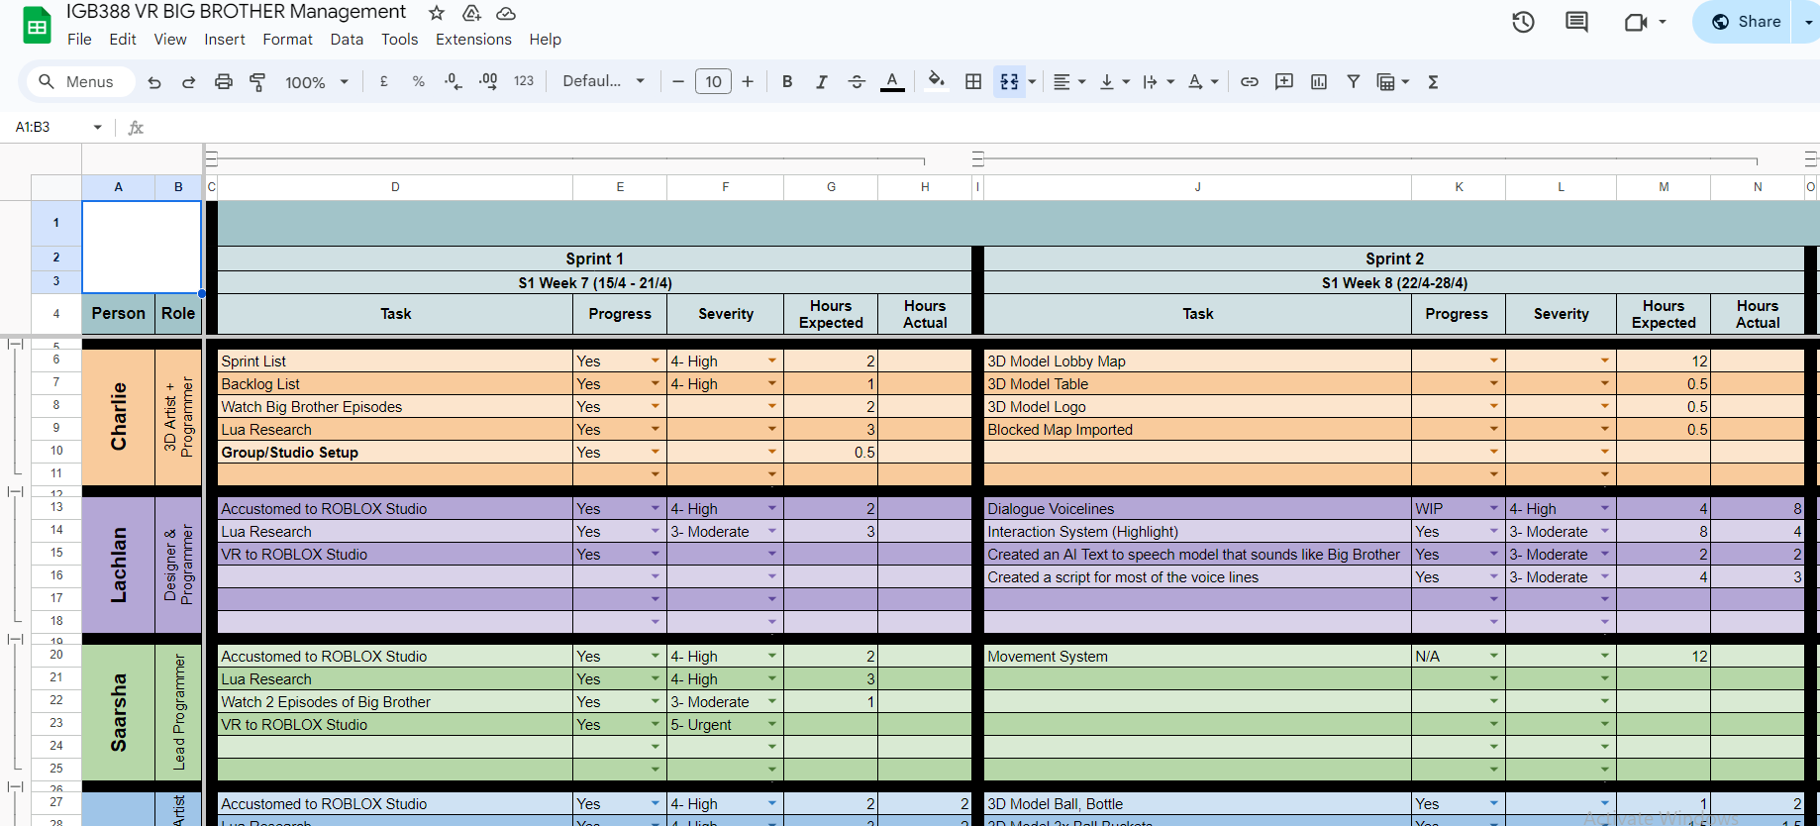The height and width of the screenshot is (826, 1820).
Task: Open the Name box dropdown arrow
Action: [97, 127]
